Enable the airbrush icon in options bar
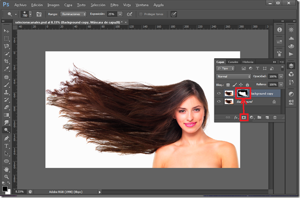This screenshot has width=300, height=198. tap(130, 14)
